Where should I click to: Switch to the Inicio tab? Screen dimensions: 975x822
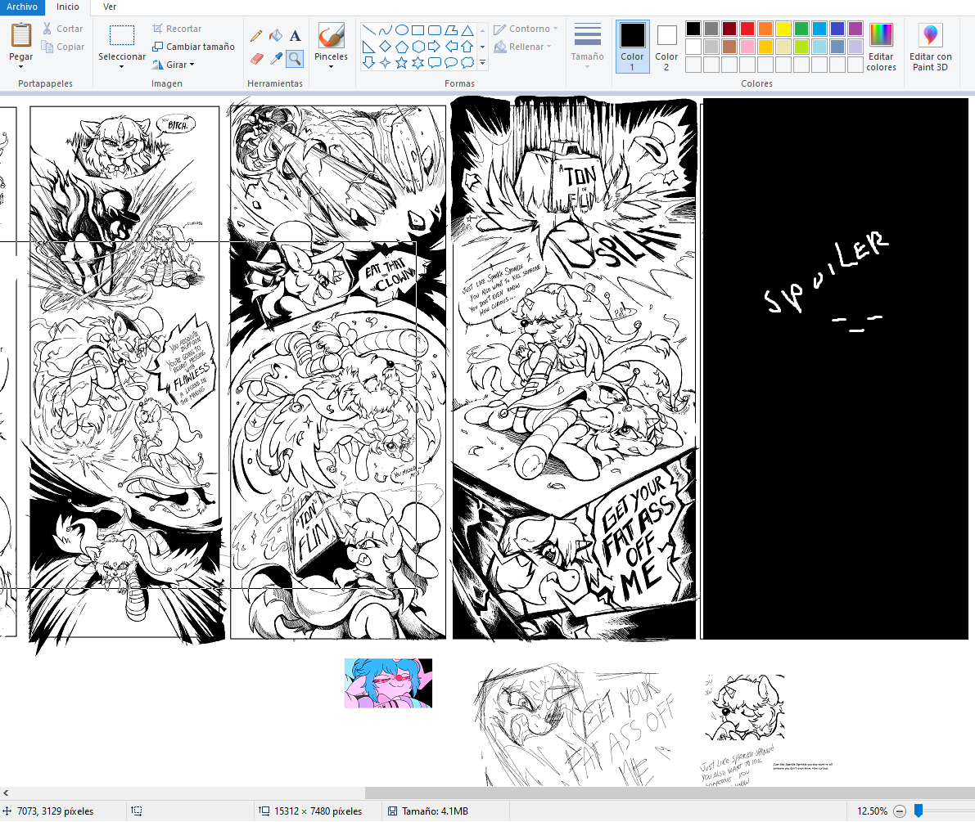(x=68, y=7)
